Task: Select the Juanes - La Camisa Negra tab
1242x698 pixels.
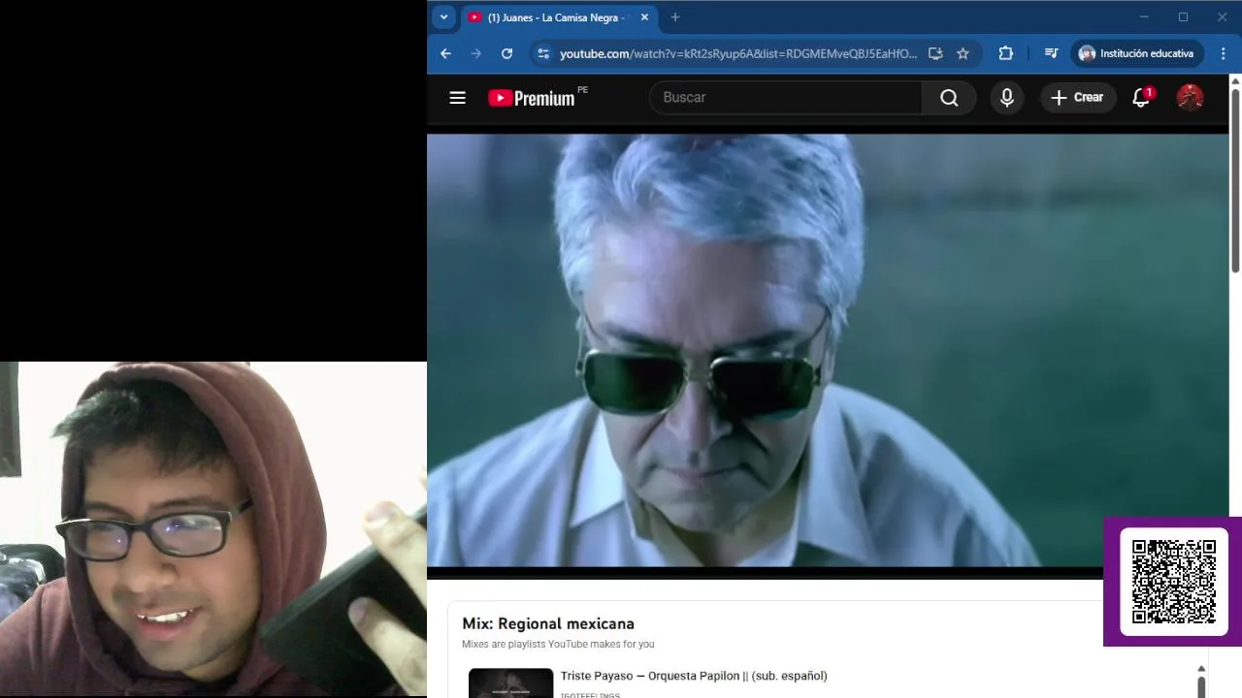Action: (x=558, y=17)
